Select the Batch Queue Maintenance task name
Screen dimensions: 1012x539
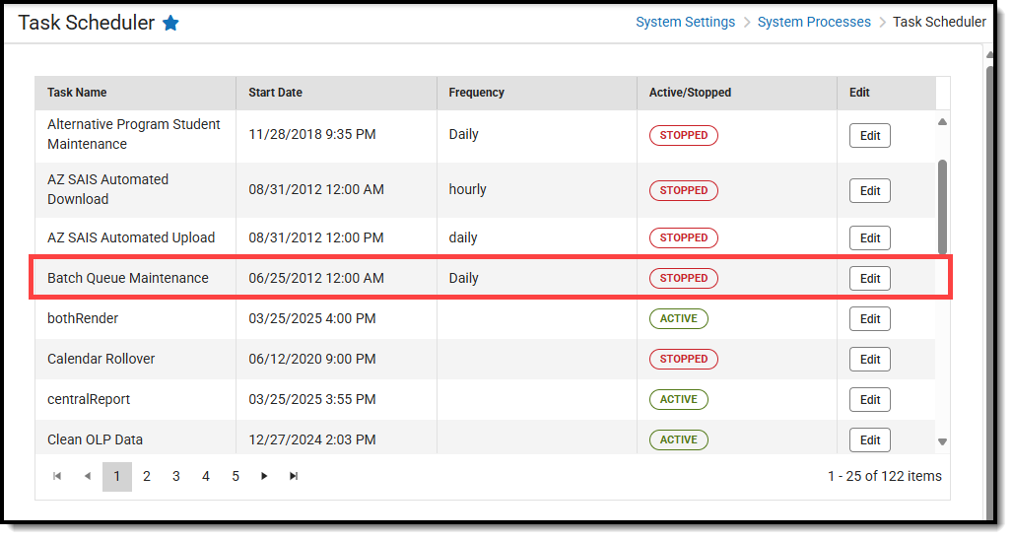tap(128, 278)
